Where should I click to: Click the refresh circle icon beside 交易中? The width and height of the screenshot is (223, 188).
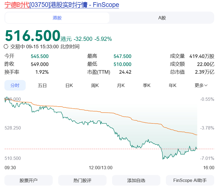point(6,46)
